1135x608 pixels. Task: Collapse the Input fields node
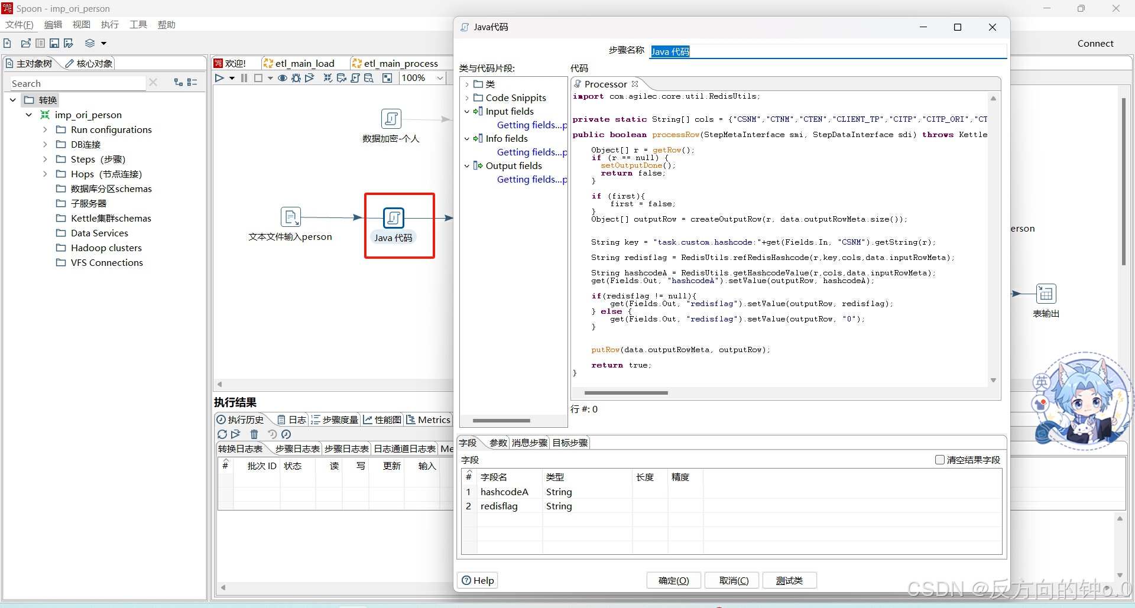tap(467, 112)
